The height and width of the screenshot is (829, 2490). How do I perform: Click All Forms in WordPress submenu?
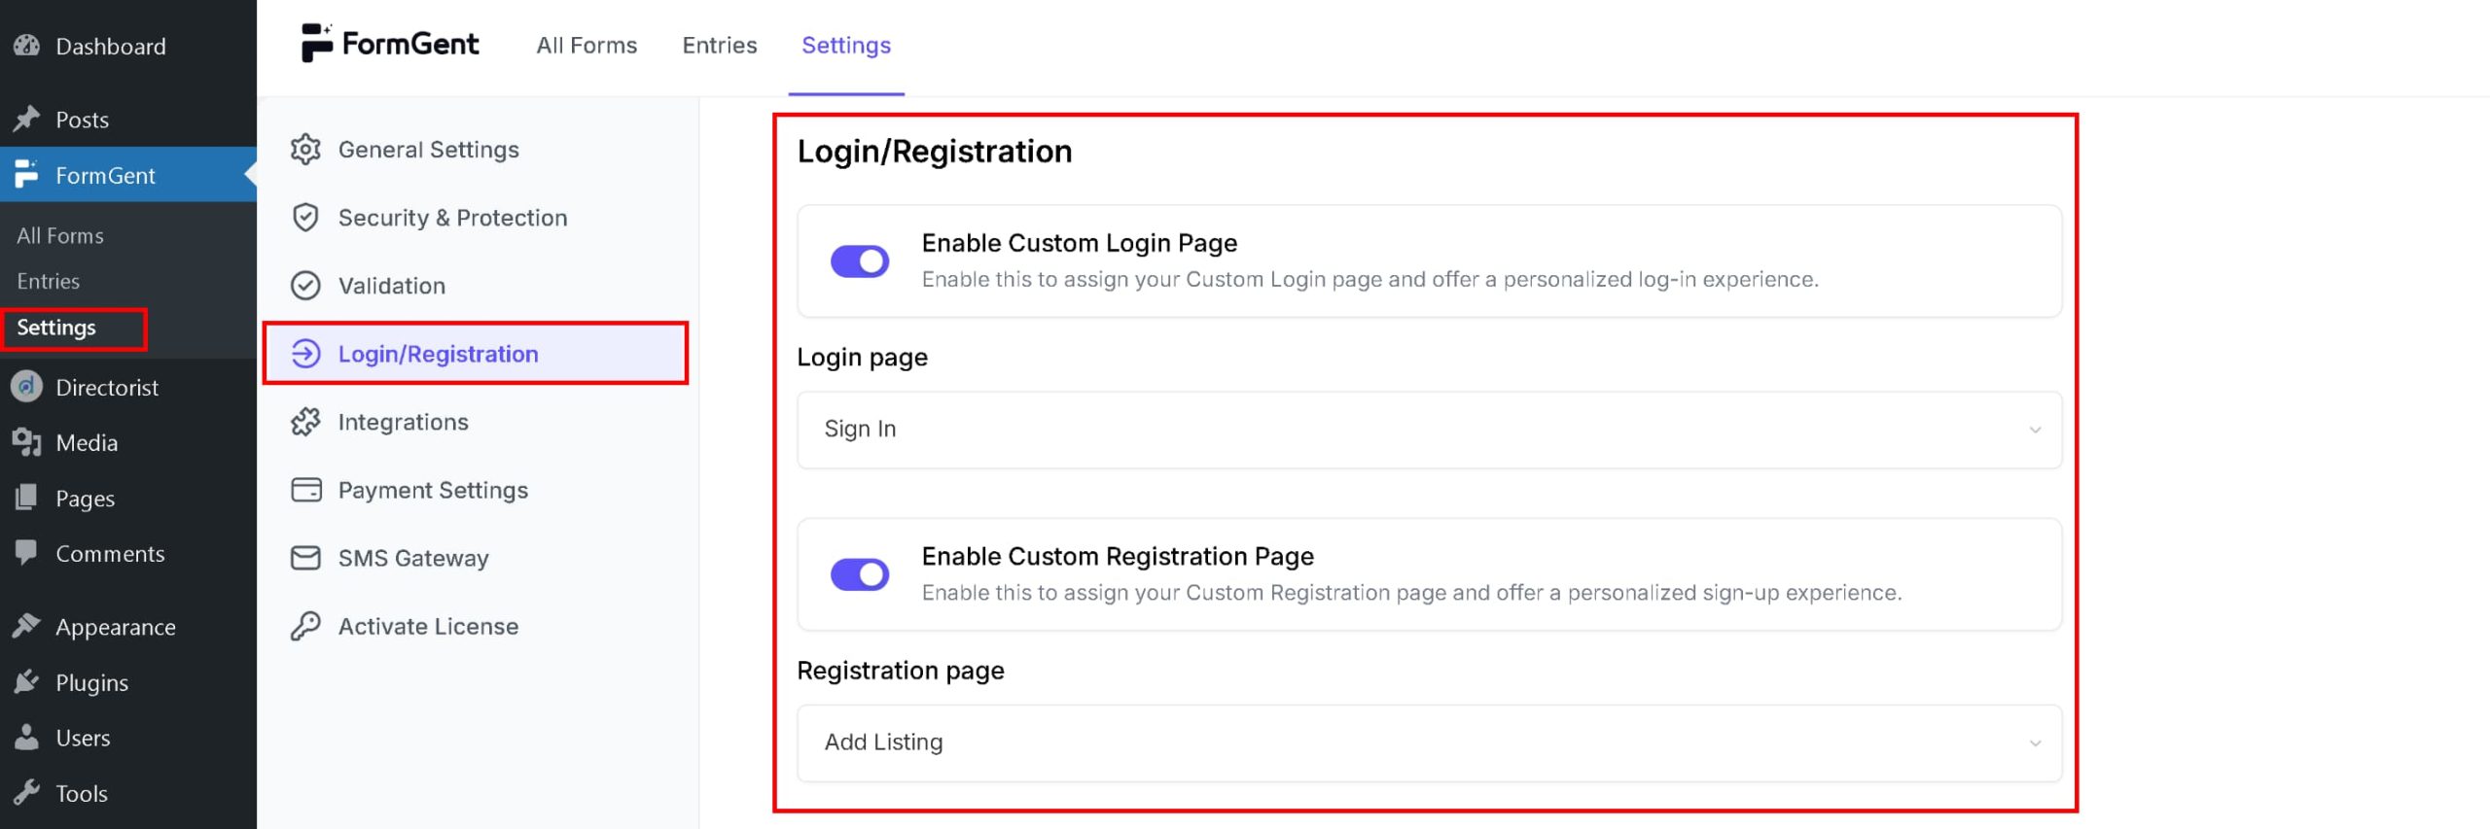point(60,235)
